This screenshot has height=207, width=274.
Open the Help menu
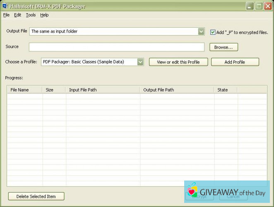pyautogui.click(x=44, y=15)
